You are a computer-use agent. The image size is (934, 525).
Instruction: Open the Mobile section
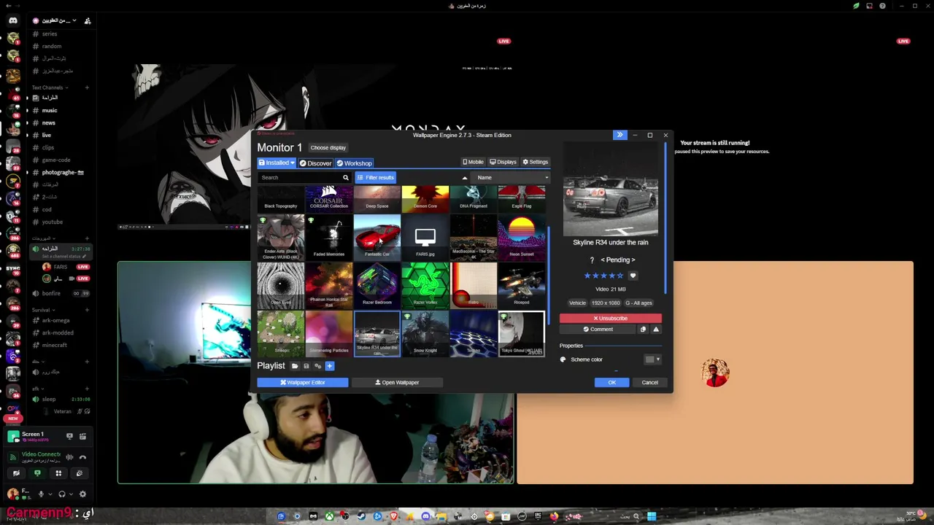coord(473,162)
